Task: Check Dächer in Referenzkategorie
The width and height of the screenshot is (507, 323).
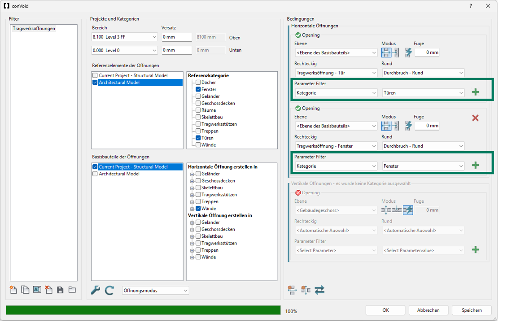Action: pos(198,83)
